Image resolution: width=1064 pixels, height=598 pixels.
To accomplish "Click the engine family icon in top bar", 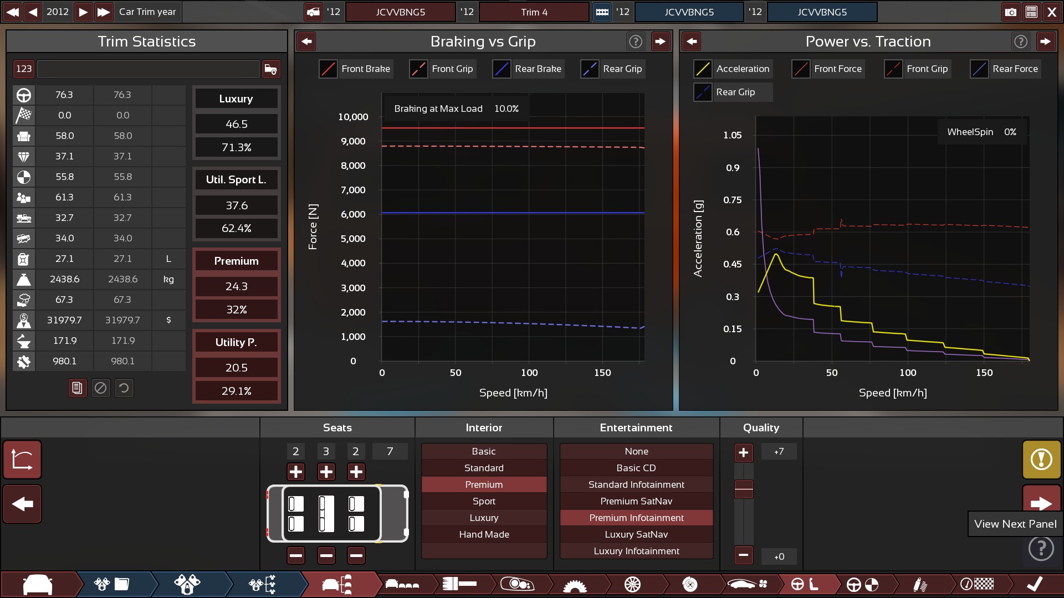I will pos(602,12).
